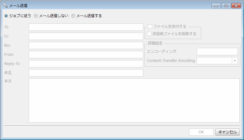Click the エンコーディング input field

(x=217, y=52)
